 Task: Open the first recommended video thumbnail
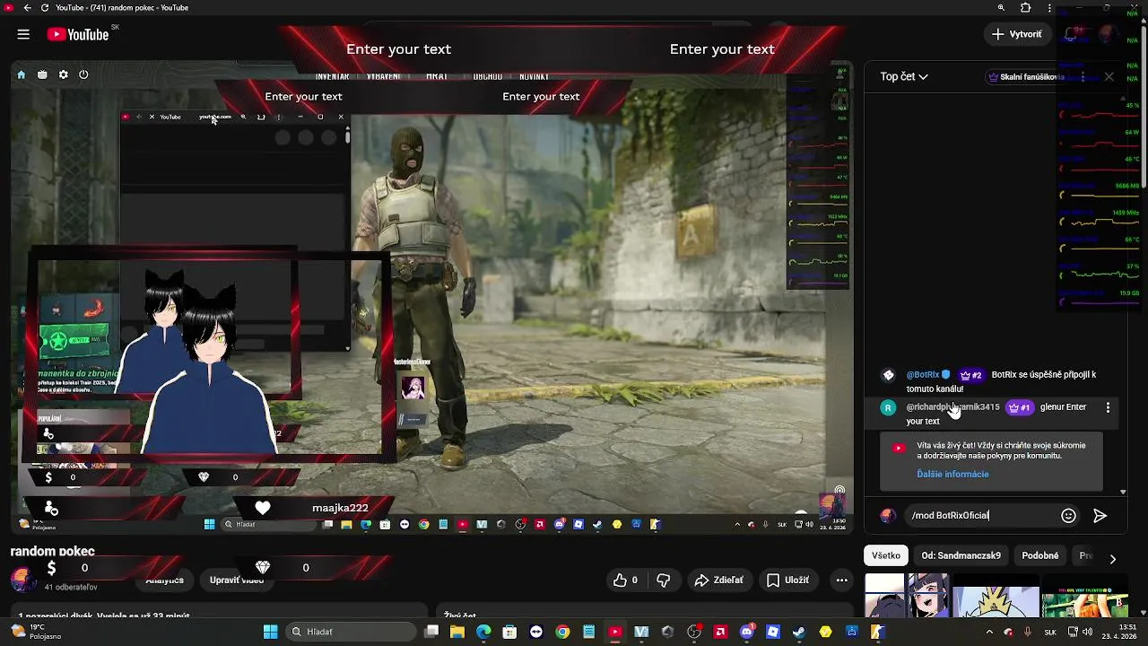(906, 596)
